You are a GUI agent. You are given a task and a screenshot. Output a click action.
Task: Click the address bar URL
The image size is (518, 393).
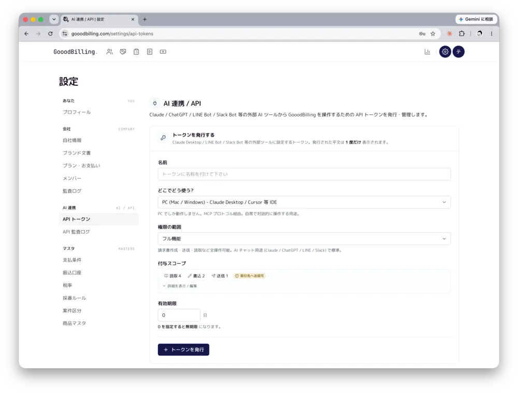coord(112,34)
